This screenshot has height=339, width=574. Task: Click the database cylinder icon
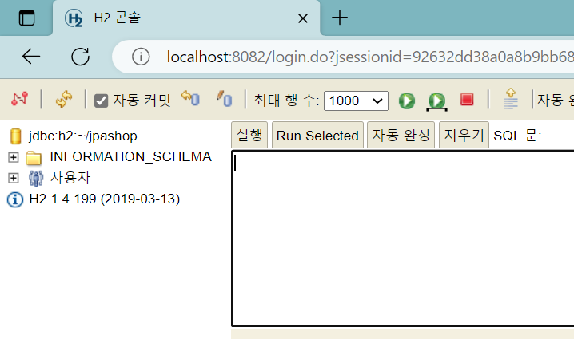(x=15, y=136)
